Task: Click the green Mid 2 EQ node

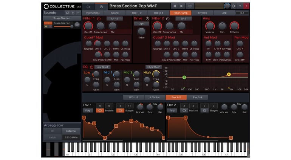Action: point(184,77)
